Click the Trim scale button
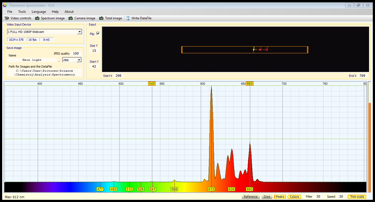 click(357, 197)
